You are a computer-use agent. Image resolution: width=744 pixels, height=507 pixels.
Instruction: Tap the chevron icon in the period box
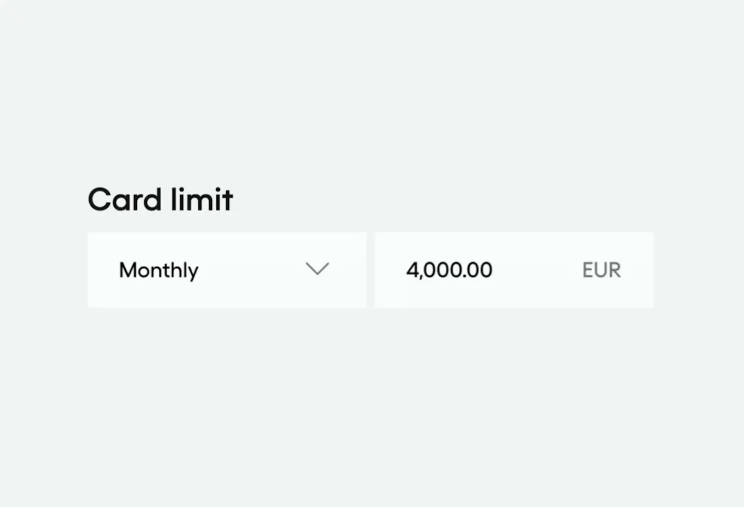pyautogui.click(x=317, y=269)
